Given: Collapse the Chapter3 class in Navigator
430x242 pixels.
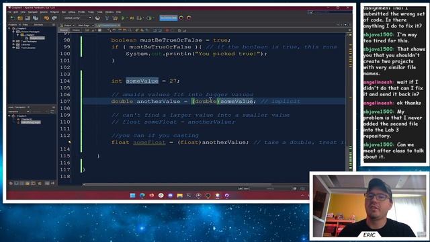Looking at the screenshot, I should [9, 116].
